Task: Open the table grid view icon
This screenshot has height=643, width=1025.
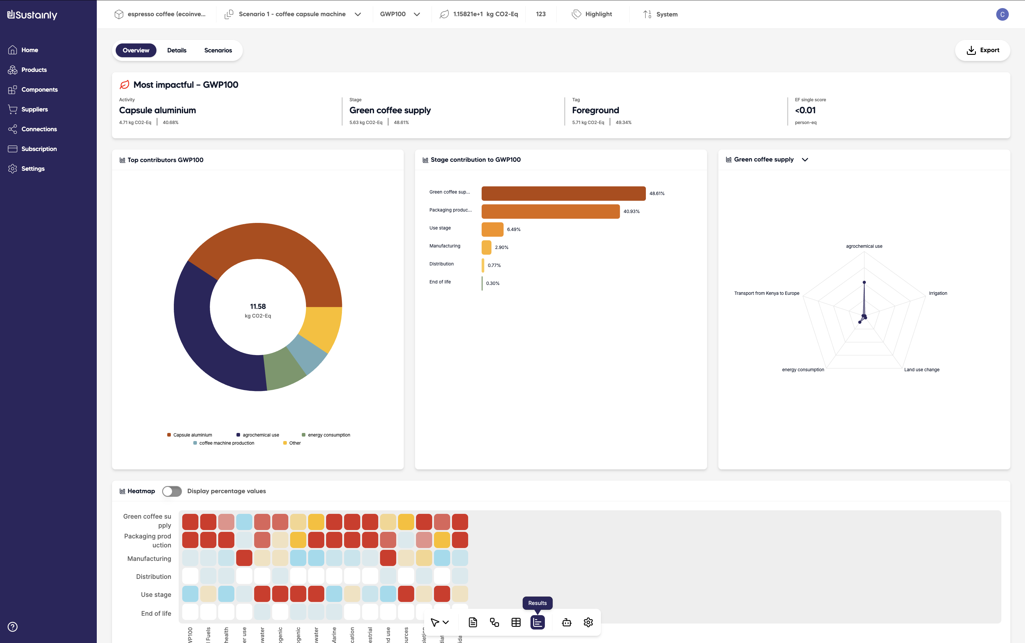Action: coord(516,622)
